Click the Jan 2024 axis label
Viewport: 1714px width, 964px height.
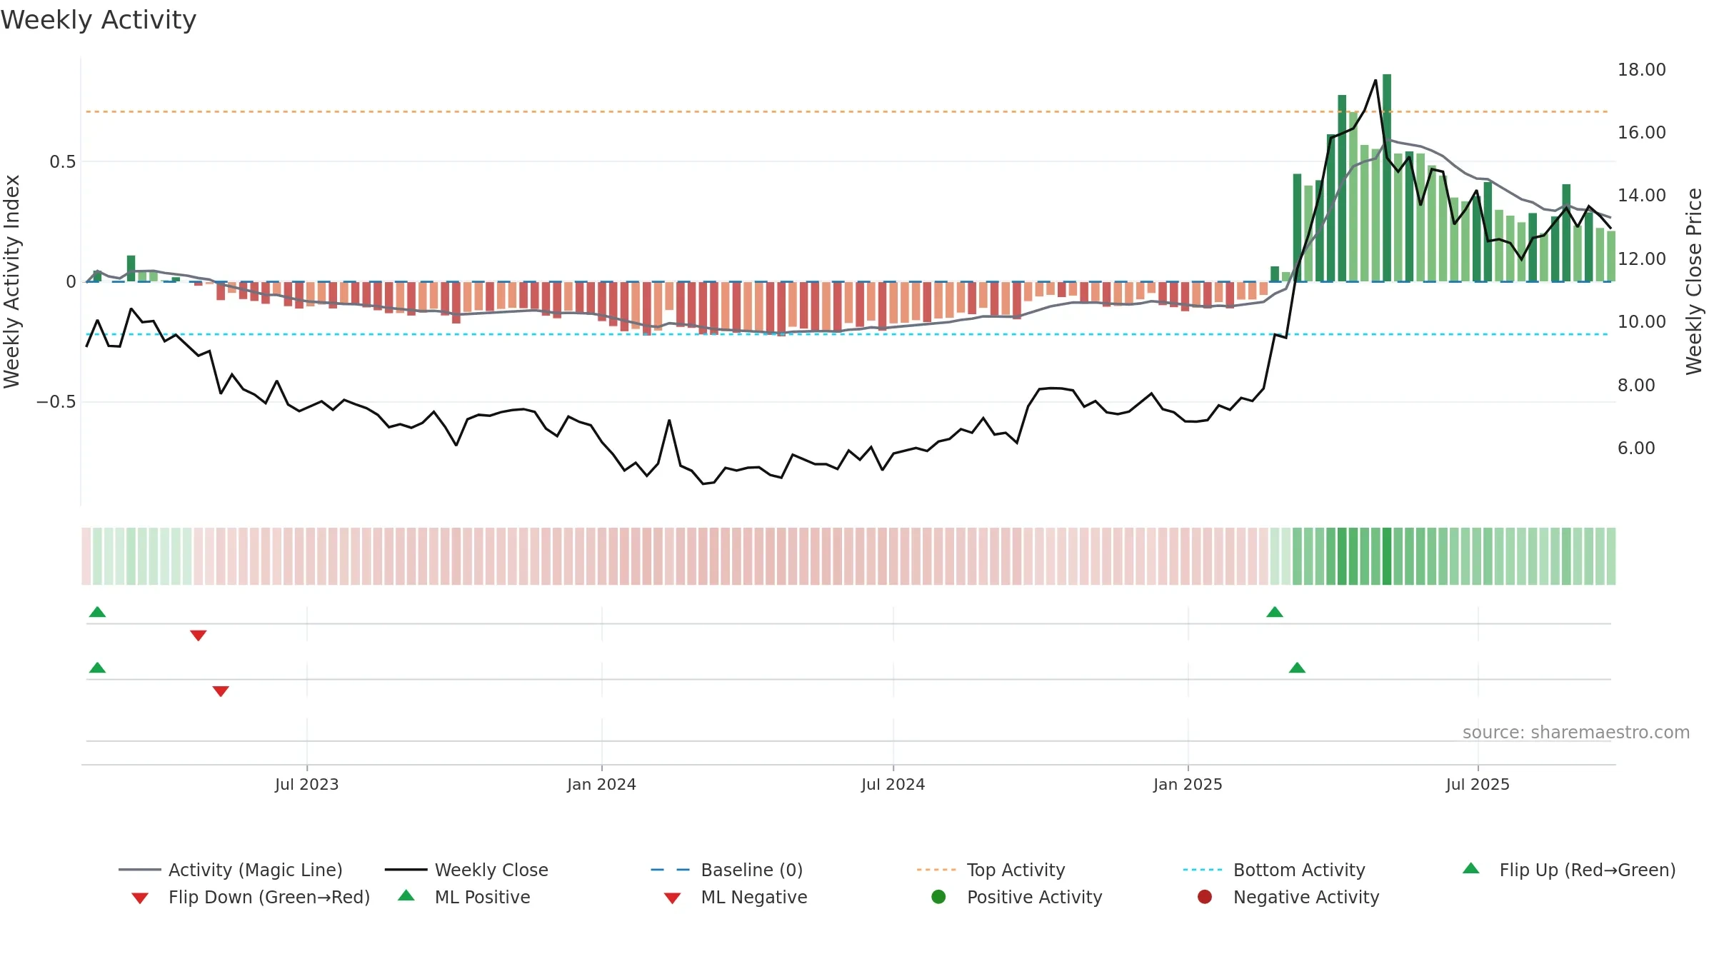click(x=602, y=784)
